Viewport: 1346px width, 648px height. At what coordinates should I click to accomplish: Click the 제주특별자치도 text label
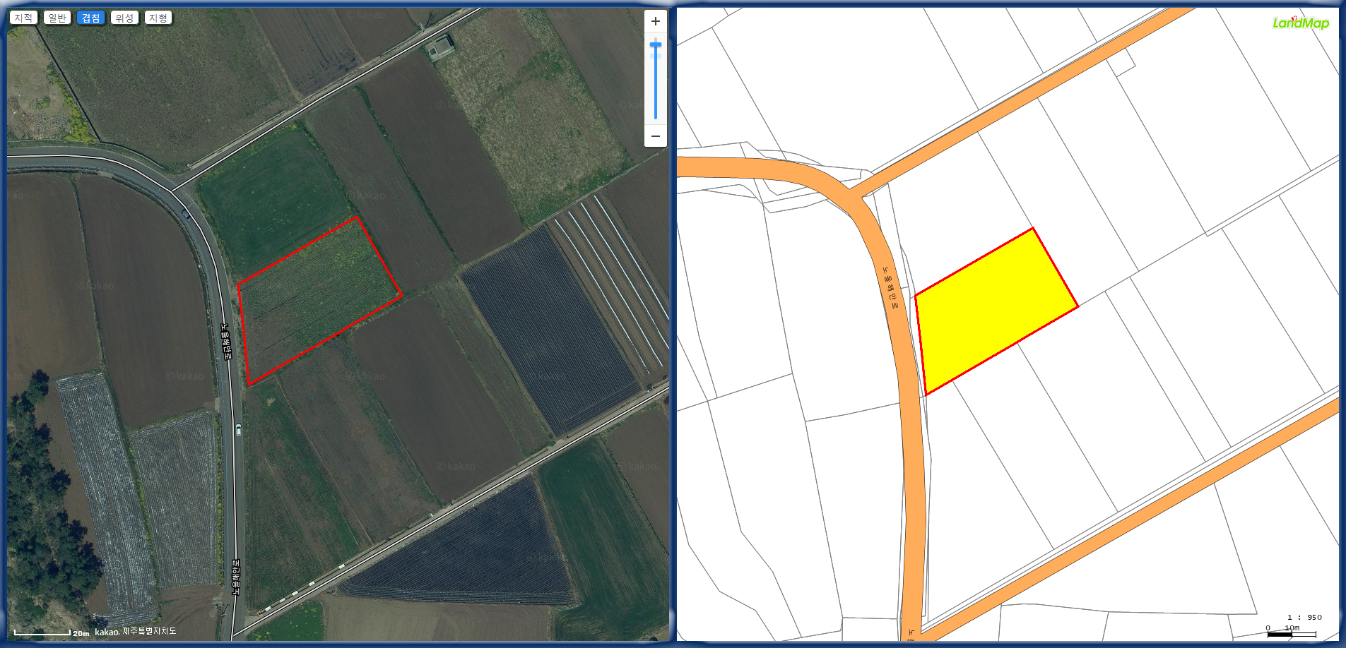pyautogui.click(x=149, y=631)
